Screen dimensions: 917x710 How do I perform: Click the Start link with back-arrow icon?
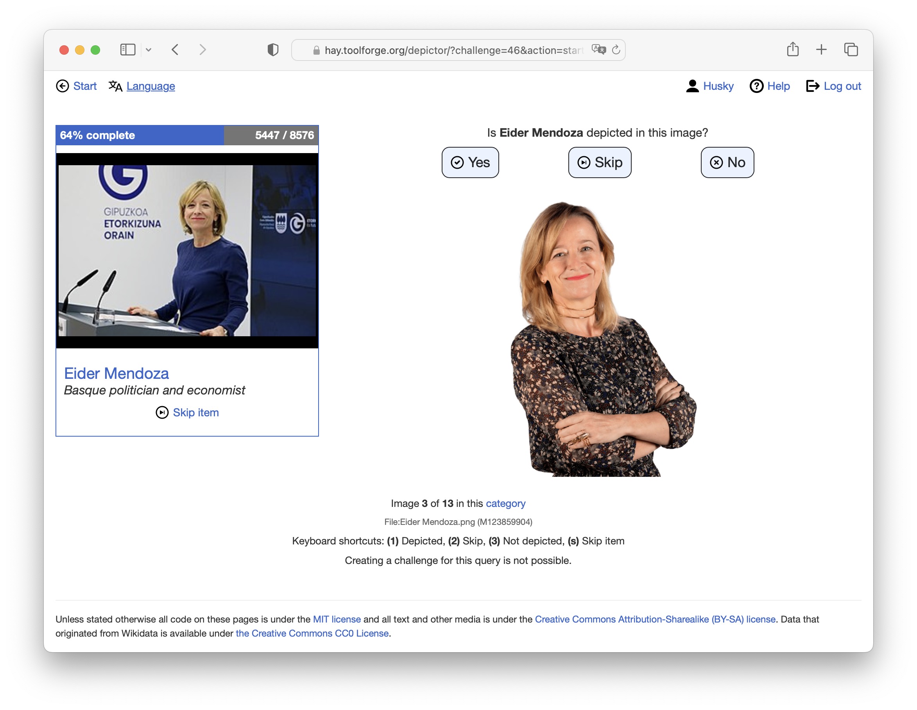(77, 86)
